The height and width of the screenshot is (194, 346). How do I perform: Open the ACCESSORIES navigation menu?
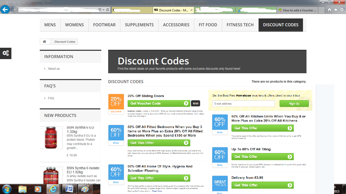point(176,25)
